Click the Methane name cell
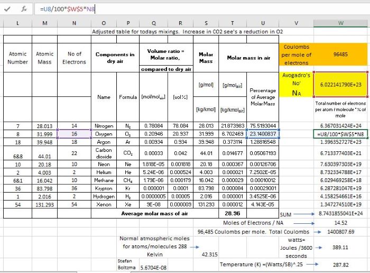The image size is (370, 273). [x=104, y=180]
